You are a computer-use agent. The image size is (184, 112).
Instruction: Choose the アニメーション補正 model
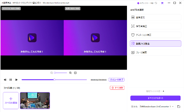[x=155, y=35]
